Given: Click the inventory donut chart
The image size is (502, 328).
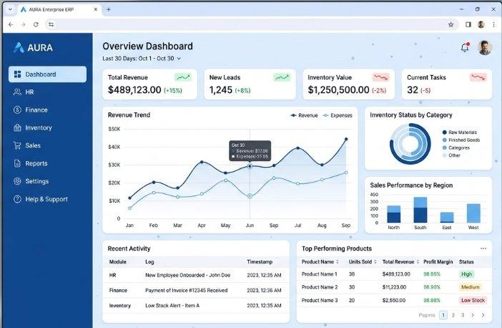Looking at the screenshot, I should coord(410,144).
